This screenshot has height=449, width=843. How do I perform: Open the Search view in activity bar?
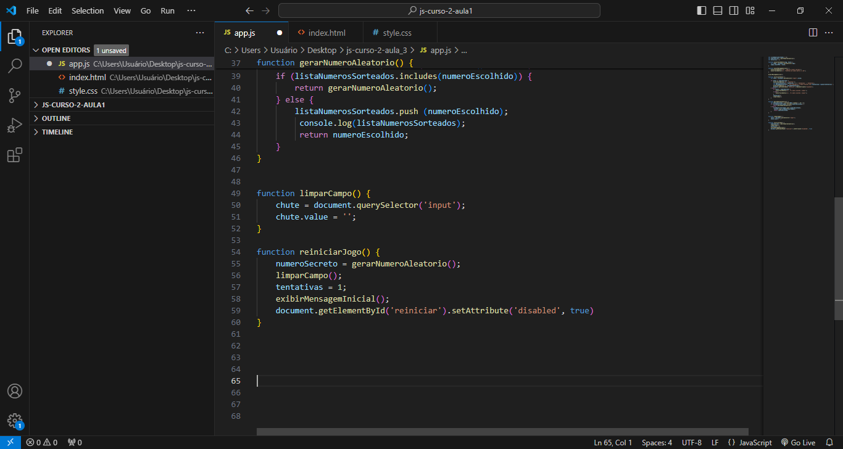tap(15, 66)
